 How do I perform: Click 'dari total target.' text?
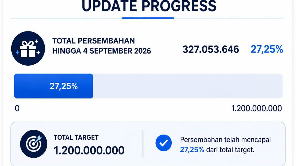pos(230,150)
